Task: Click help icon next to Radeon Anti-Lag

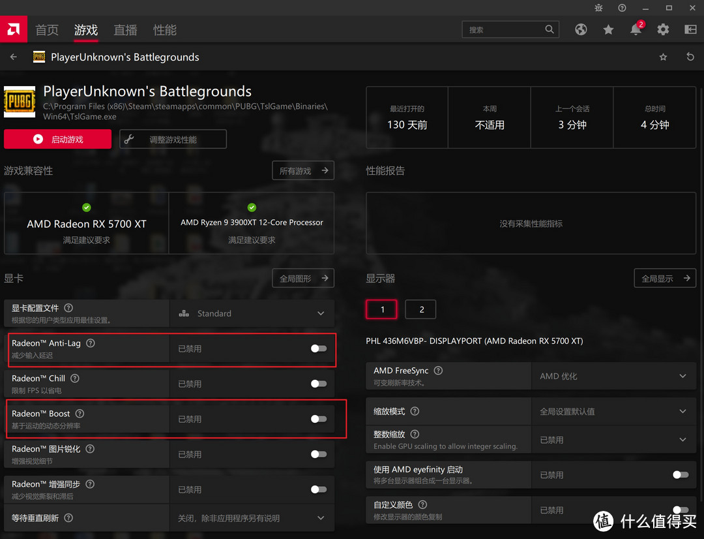Action: pyautogui.click(x=90, y=343)
